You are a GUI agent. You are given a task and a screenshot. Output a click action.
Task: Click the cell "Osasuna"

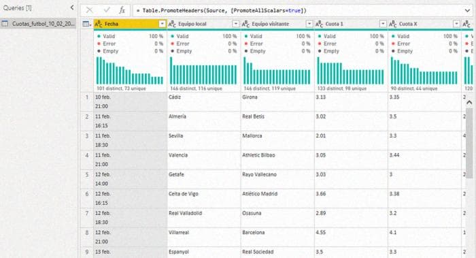tap(277, 218)
